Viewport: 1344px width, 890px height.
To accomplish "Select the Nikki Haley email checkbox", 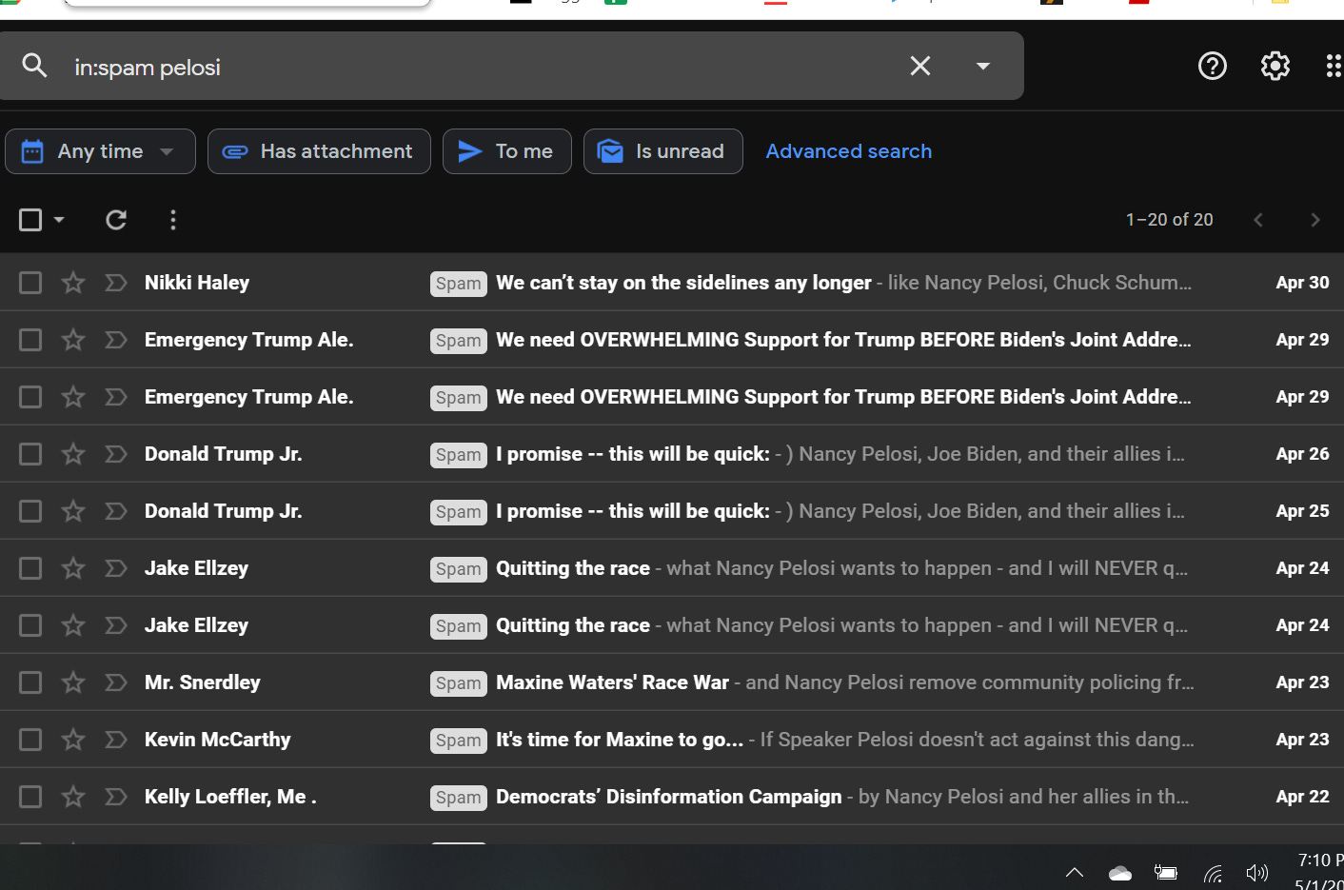I will click(x=30, y=283).
